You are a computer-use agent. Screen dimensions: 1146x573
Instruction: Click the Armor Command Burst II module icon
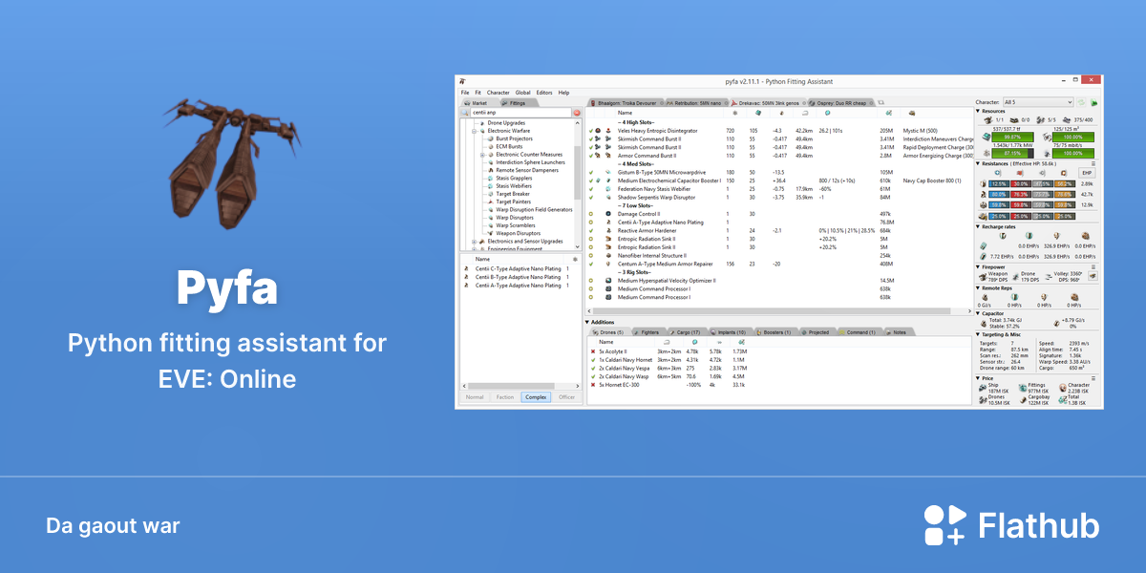(x=607, y=155)
